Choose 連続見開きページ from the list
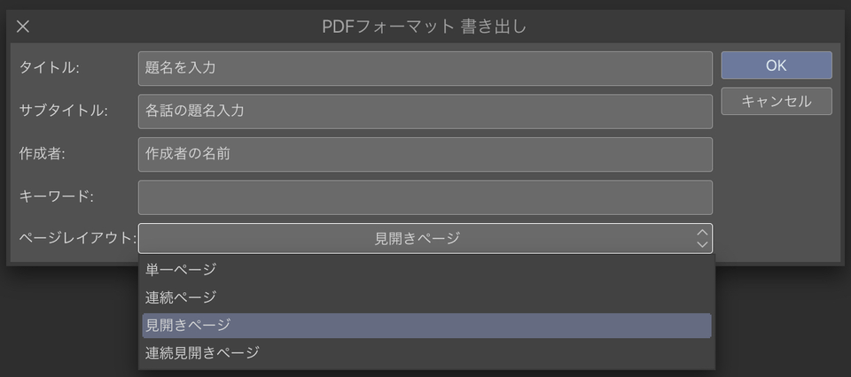This screenshot has width=851, height=377. coord(202,352)
